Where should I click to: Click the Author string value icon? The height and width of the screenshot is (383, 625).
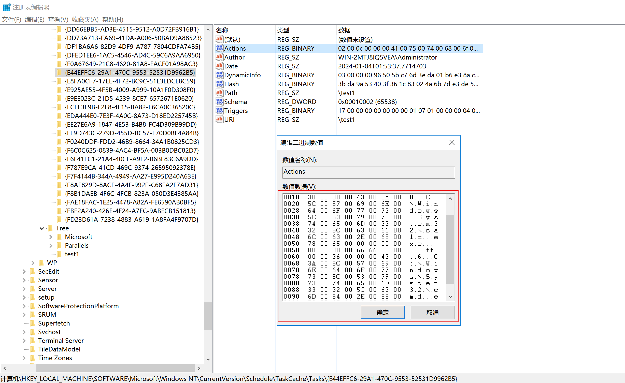pyautogui.click(x=219, y=57)
